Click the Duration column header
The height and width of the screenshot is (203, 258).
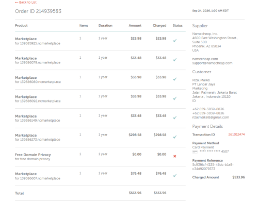point(105,26)
